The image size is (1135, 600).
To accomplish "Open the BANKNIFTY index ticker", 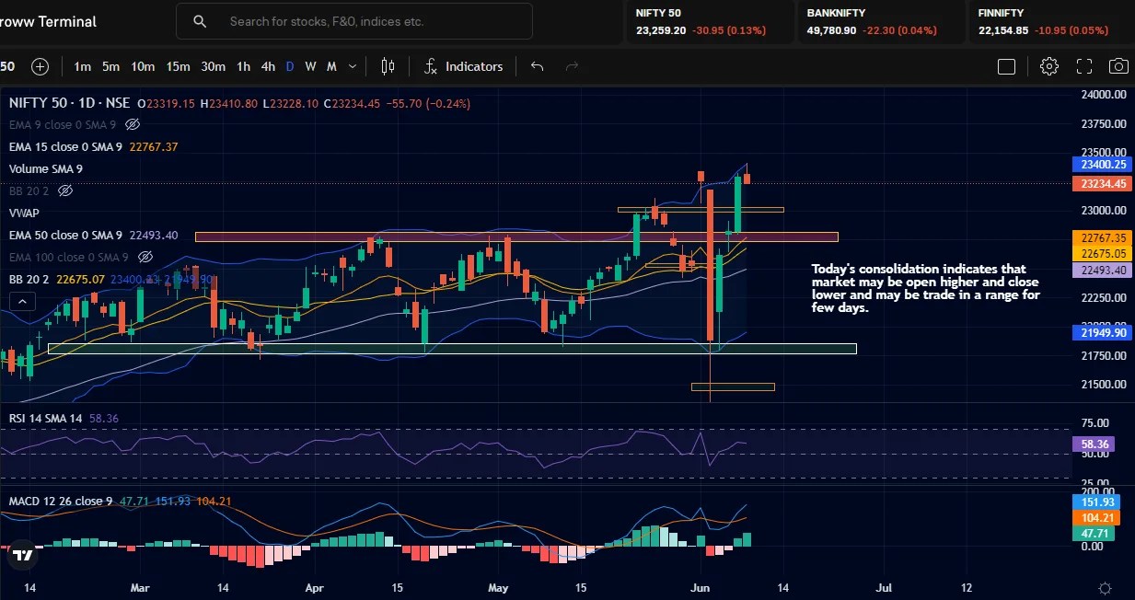I will click(881, 22).
